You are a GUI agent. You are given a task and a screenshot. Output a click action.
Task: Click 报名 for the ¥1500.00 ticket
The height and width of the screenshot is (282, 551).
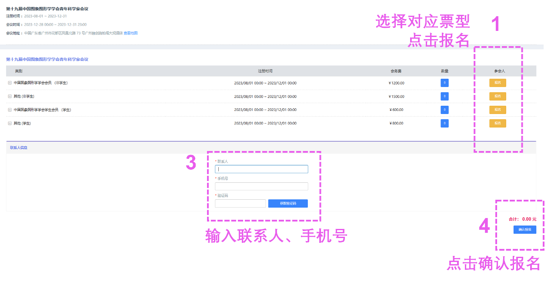pos(498,96)
